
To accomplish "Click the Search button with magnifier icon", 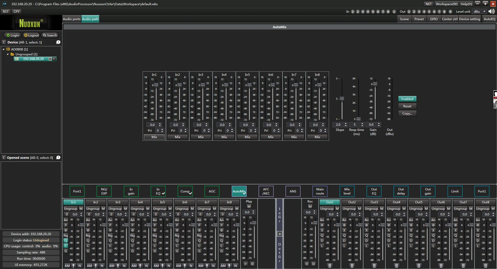I will click(x=50, y=35).
